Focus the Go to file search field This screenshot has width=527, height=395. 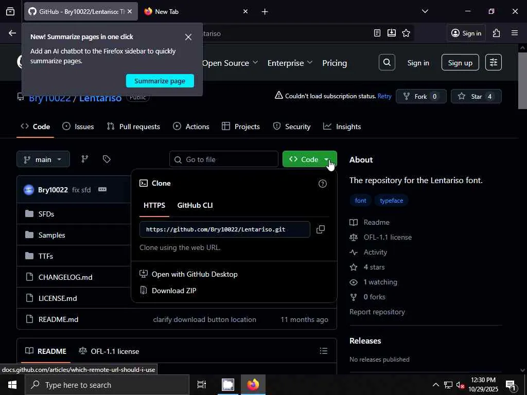(224, 159)
